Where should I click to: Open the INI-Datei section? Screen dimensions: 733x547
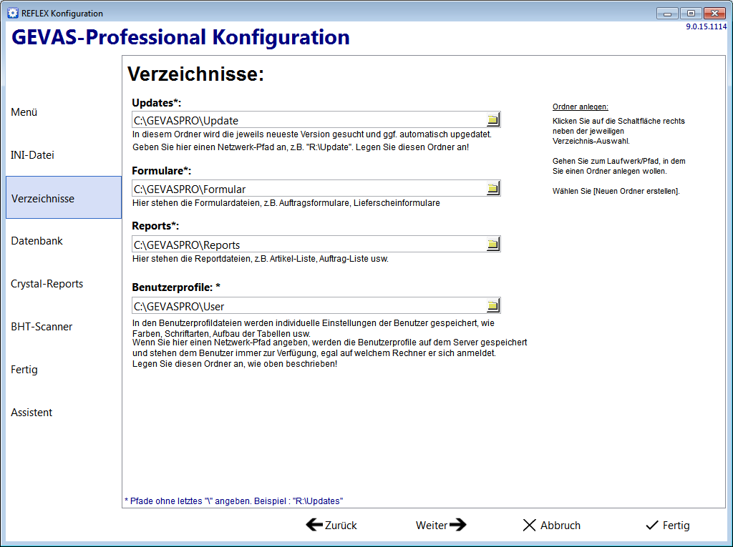(x=64, y=155)
